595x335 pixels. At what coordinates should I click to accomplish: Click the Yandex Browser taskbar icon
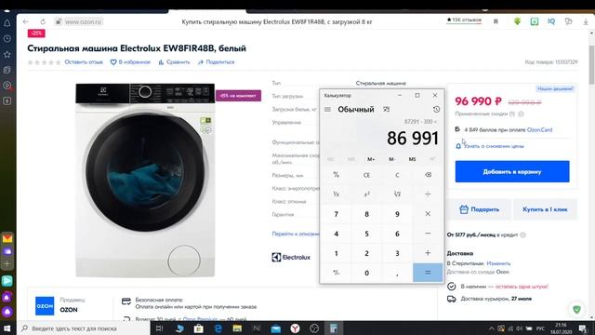(x=295, y=328)
